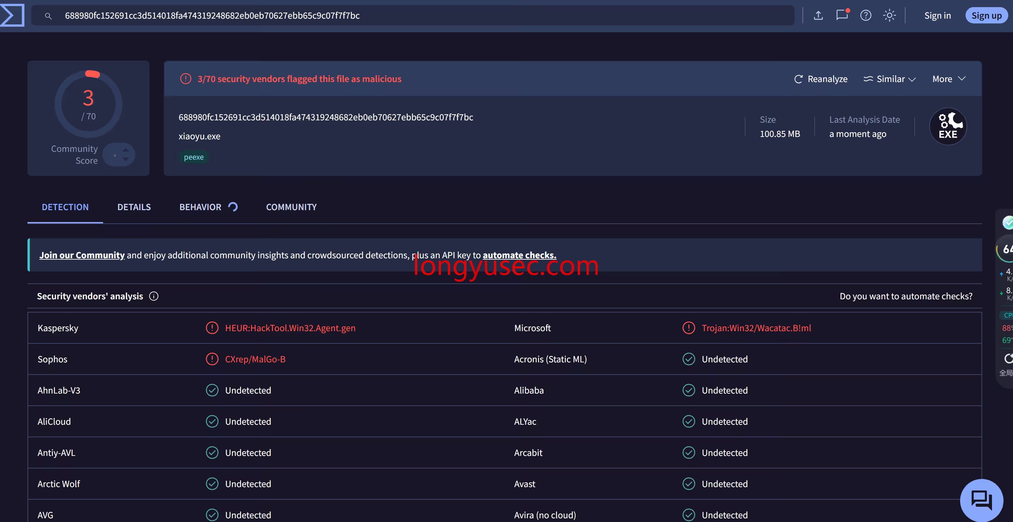Click the a moment ago analysis date

858,134
